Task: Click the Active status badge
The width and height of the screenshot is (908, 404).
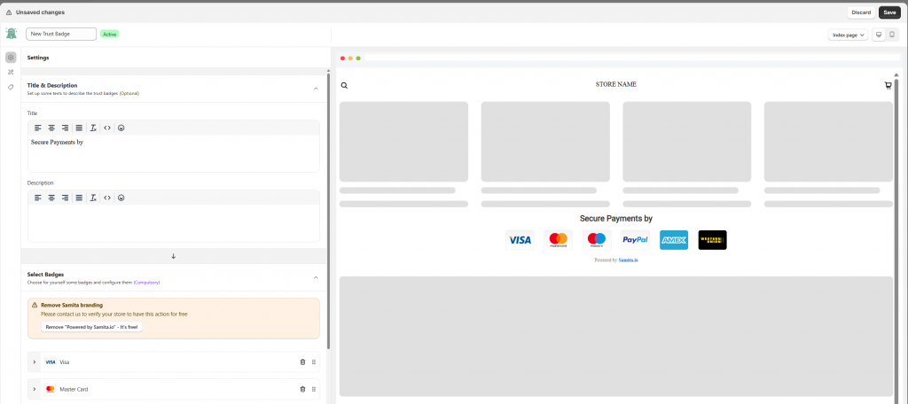Action: coord(109,35)
